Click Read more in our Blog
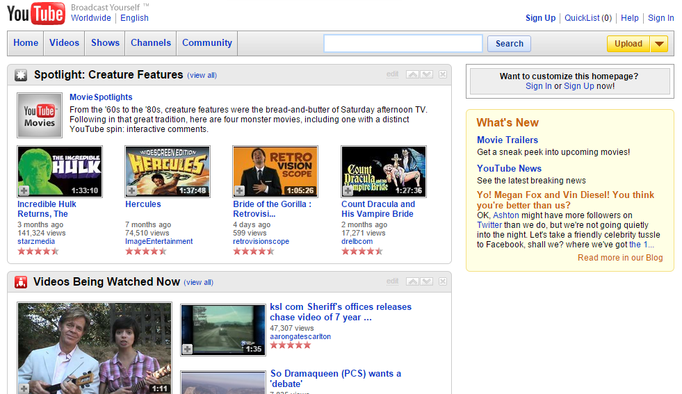Screen dimensions: 682x394 (620, 257)
